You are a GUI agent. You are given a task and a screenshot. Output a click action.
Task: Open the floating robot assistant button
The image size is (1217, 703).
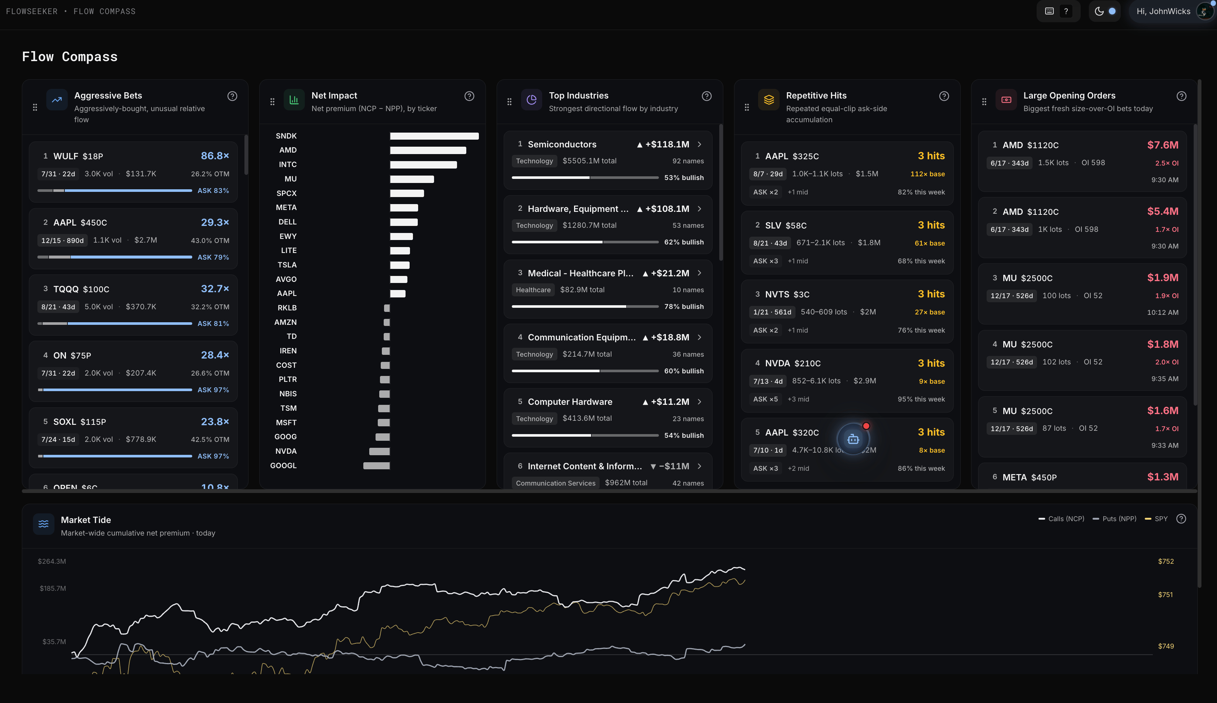[853, 439]
